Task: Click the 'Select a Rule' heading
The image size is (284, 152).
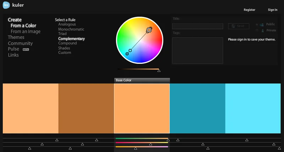Action: click(65, 20)
